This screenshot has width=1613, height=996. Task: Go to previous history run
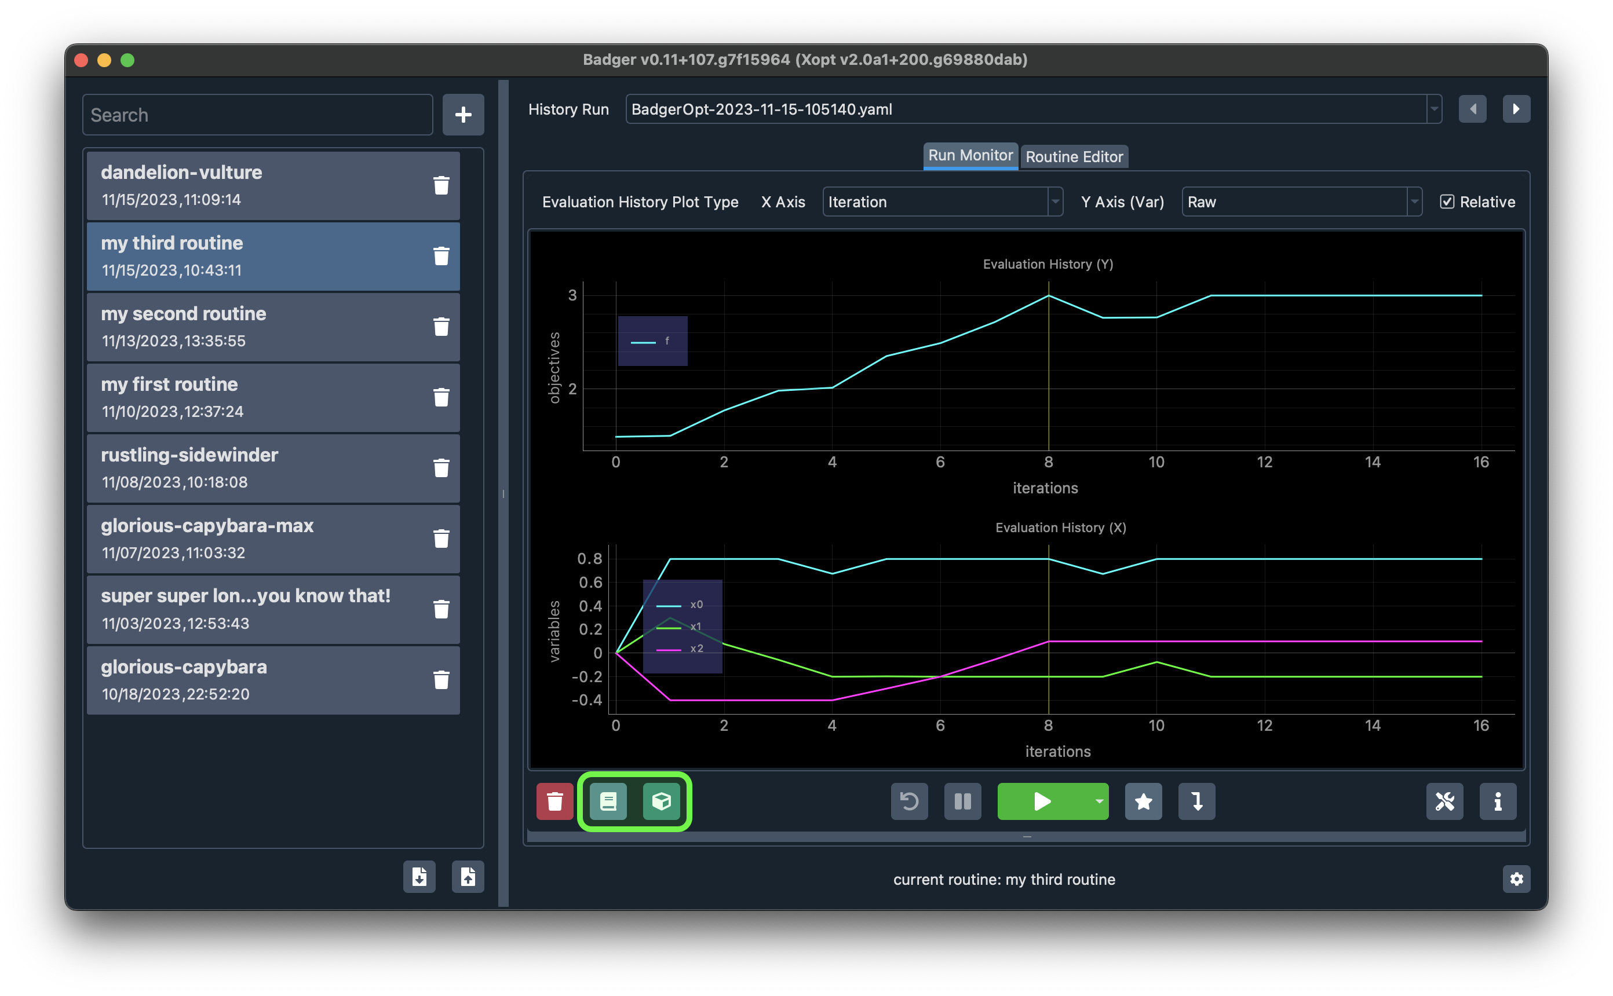(x=1473, y=109)
